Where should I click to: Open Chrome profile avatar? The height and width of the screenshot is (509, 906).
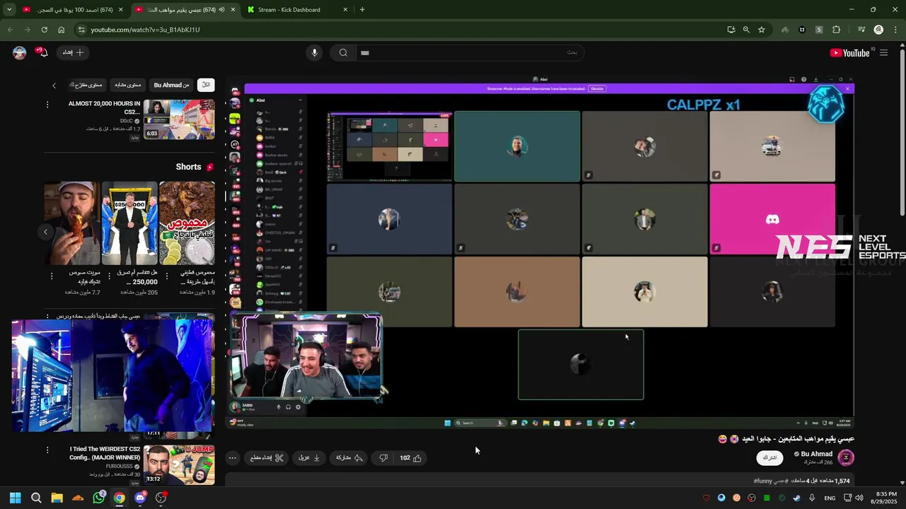878,30
